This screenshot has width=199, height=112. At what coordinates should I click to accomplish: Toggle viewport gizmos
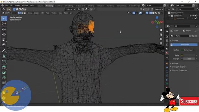[134, 13]
